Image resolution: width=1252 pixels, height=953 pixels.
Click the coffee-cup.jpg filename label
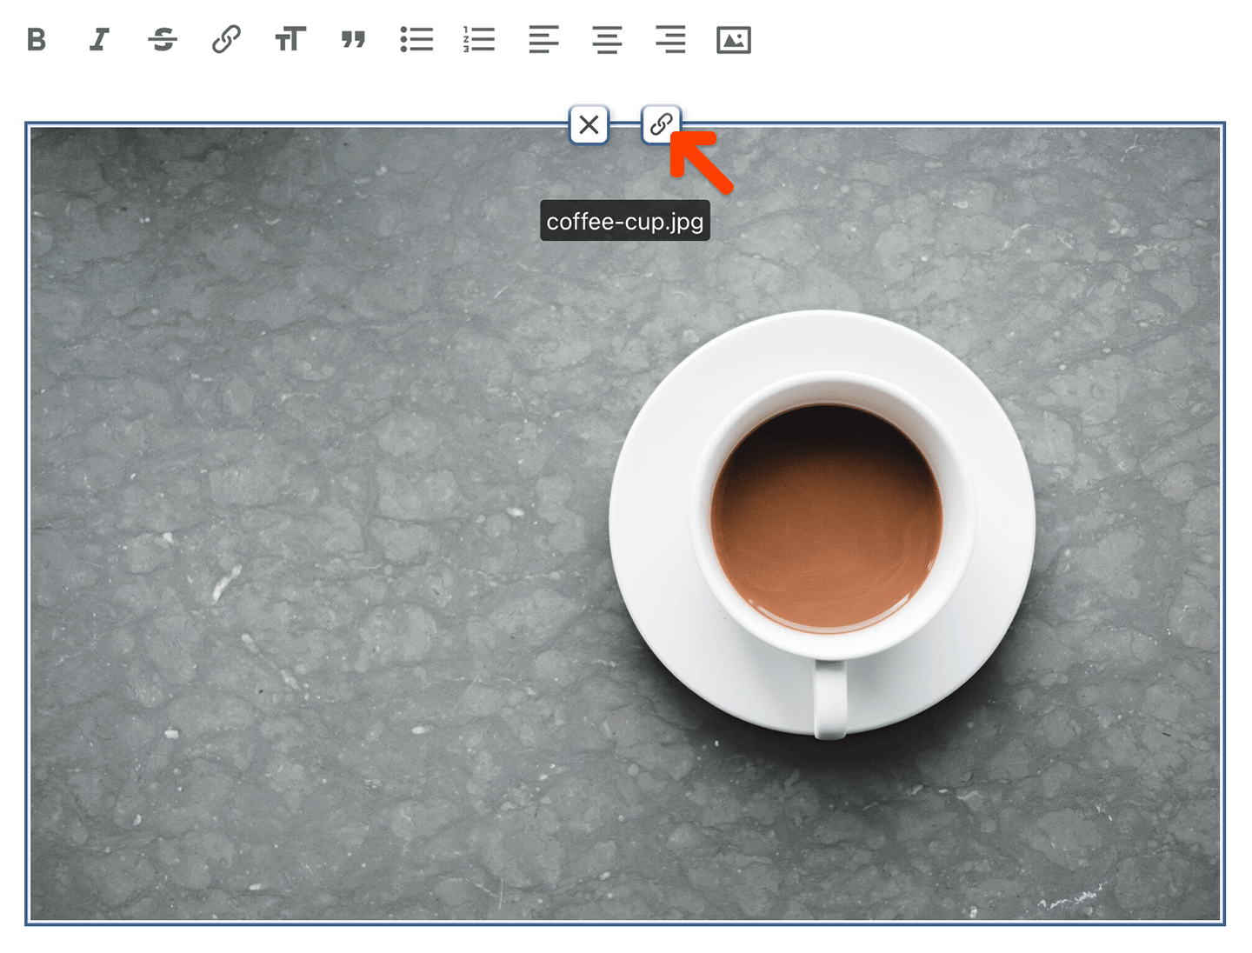(x=625, y=221)
